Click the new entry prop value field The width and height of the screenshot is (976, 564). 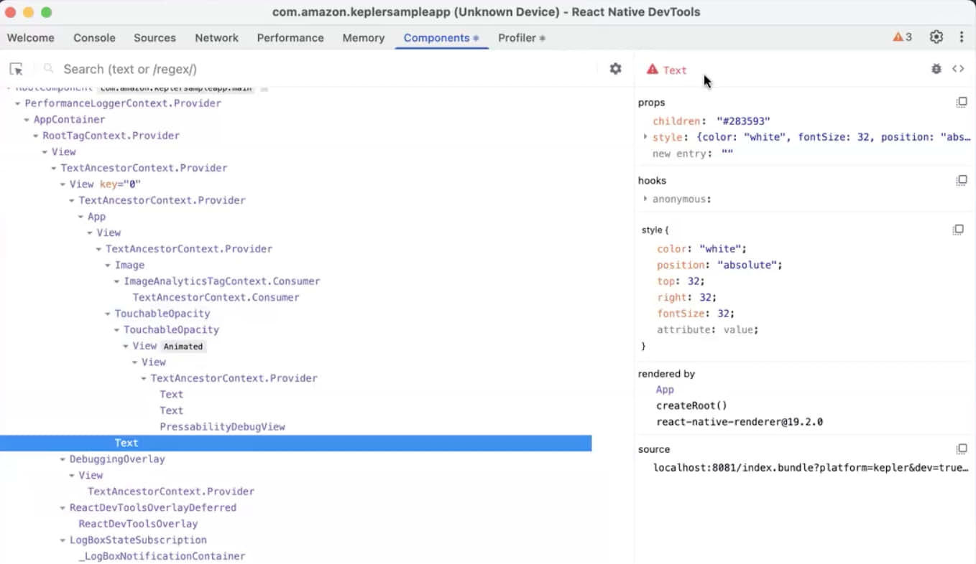click(727, 154)
